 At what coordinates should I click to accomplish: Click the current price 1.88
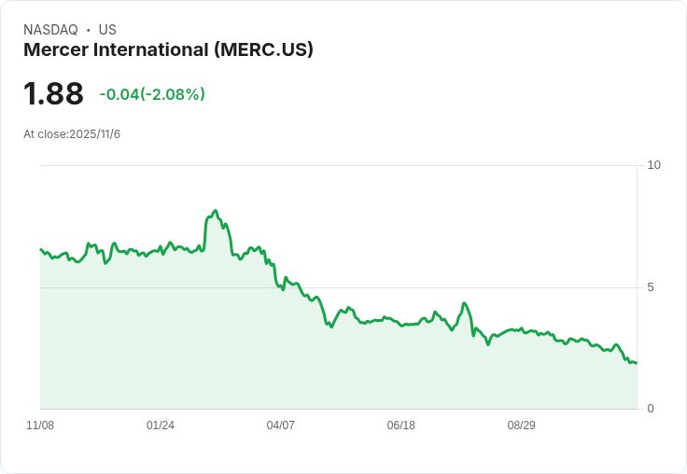[53, 93]
